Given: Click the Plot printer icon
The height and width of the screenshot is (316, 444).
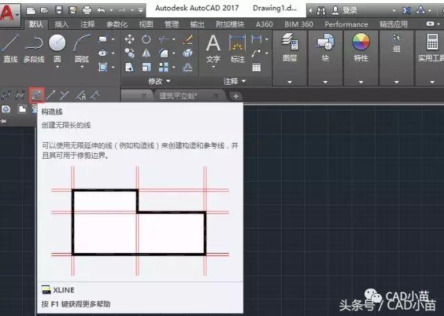Looking at the screenshot, I should point(87,11).
